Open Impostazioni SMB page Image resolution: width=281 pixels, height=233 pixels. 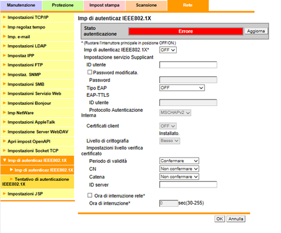point(37,84)
